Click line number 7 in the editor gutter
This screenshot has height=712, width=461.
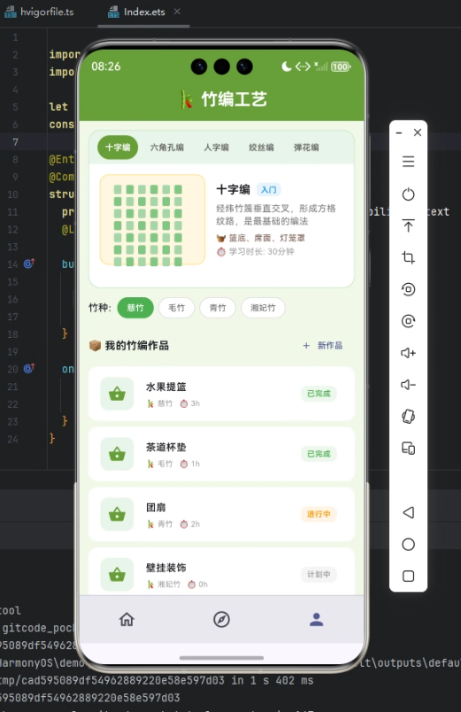[x=15, y=142]
